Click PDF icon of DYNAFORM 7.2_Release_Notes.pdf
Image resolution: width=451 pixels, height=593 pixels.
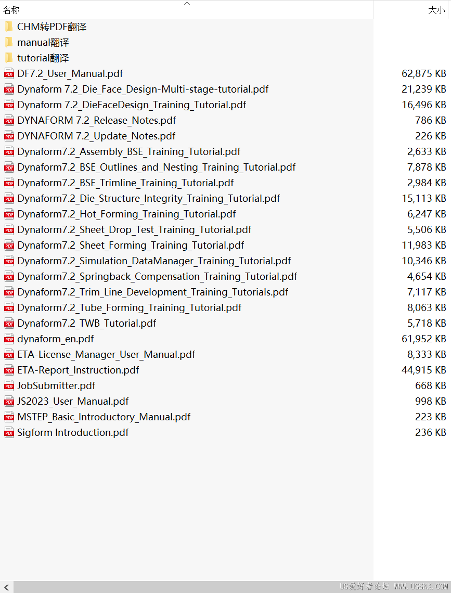[9, 121]
